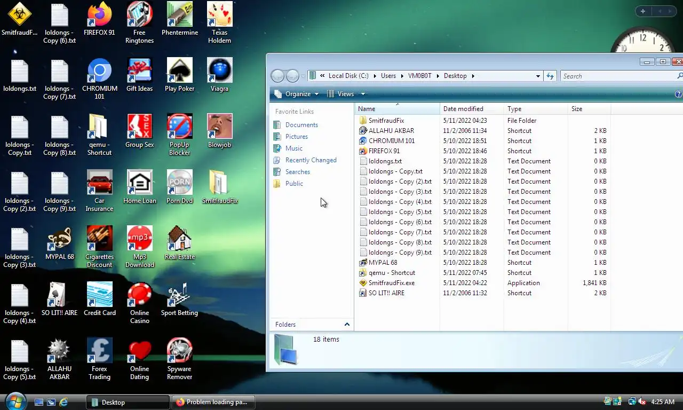Show the breadcrumb overflow chevron menu
The width and height of the screenshot is (683, 410).
pos(322,76)
